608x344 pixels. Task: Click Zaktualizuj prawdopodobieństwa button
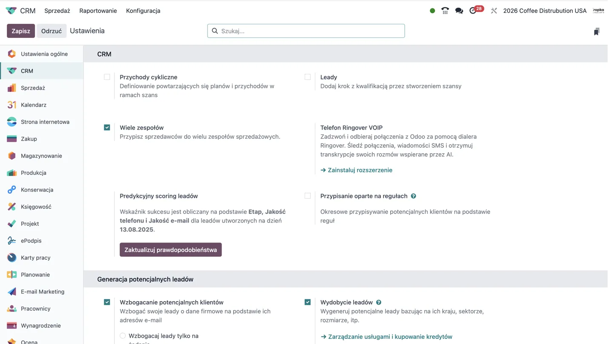click(171, 250)
